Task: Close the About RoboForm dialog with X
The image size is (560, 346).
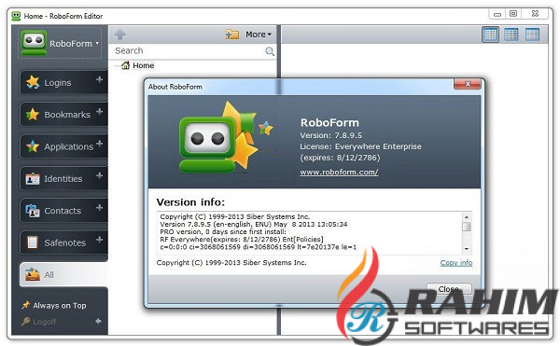Action: (468, 84)
